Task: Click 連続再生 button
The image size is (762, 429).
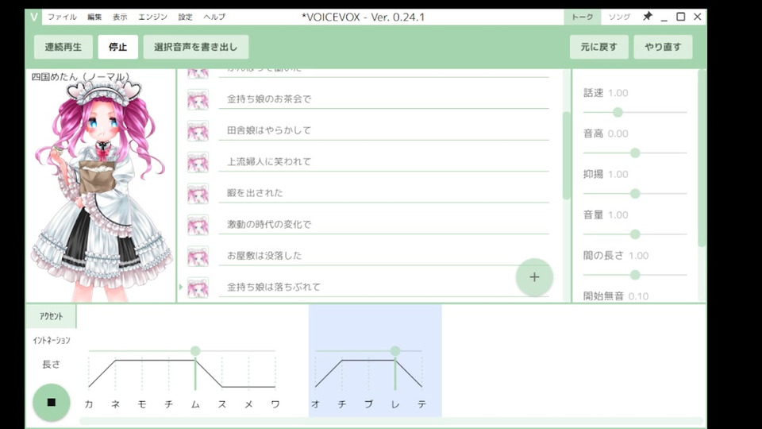Action: (x=63, y=47)
